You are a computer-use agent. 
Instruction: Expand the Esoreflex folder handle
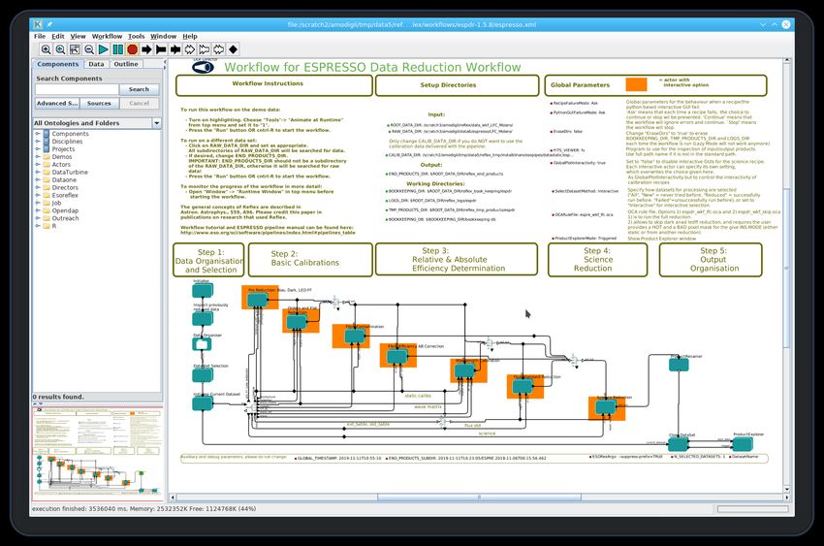click(x=38, y=195)
